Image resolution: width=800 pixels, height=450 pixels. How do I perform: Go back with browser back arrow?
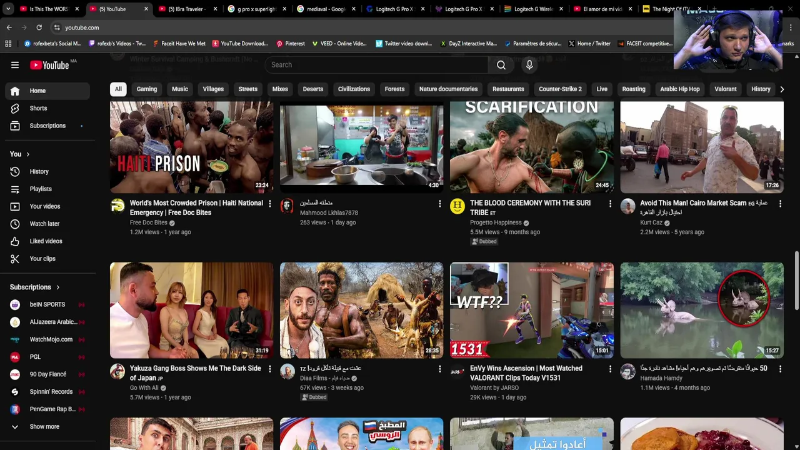point(9,27)
